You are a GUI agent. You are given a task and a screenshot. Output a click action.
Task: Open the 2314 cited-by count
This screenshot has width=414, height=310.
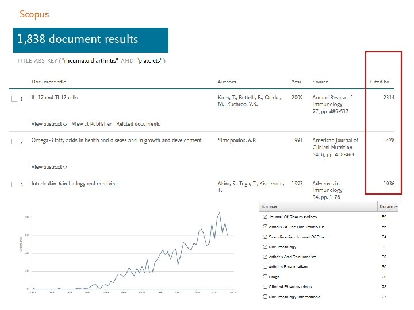(389, 98)
